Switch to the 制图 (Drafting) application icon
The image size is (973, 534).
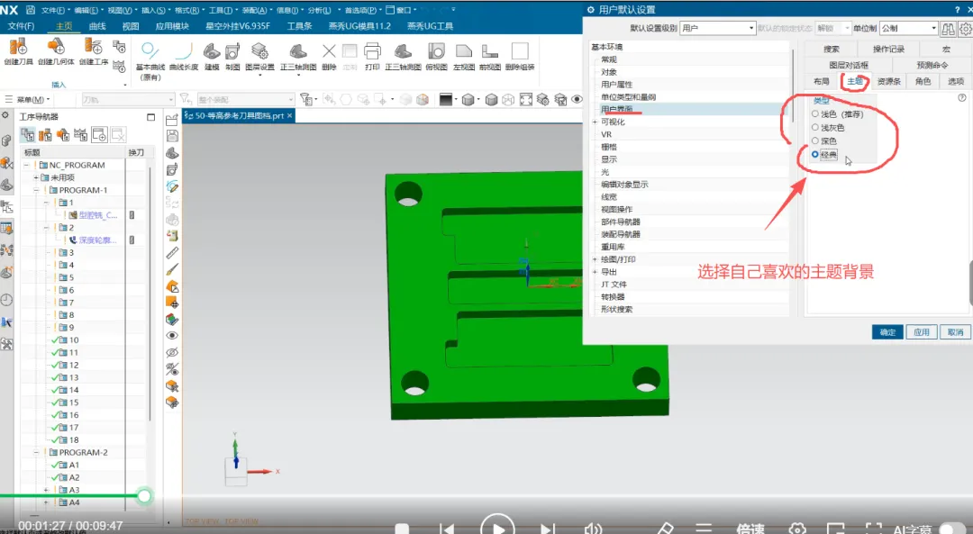click(232, 51)
